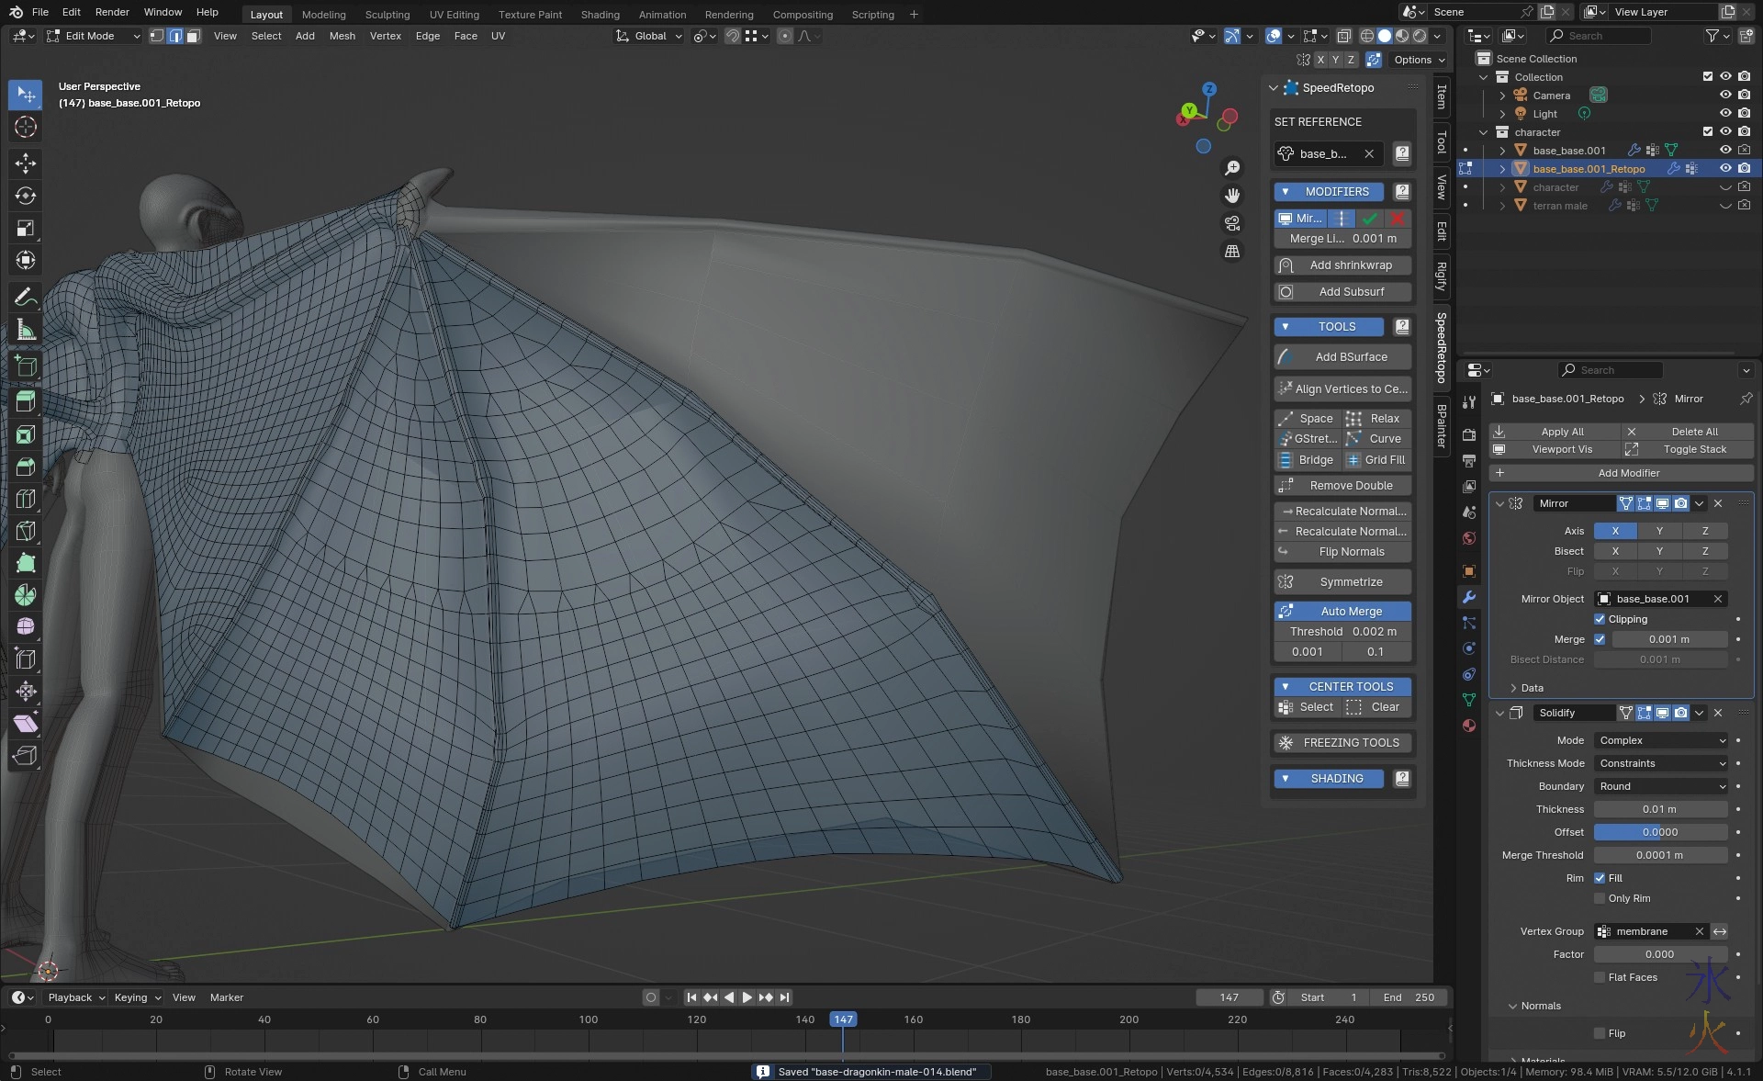Click the frame 147 playhead marker
The width and height of the screenshot is (1763, 1081).
click(843, 1019)
